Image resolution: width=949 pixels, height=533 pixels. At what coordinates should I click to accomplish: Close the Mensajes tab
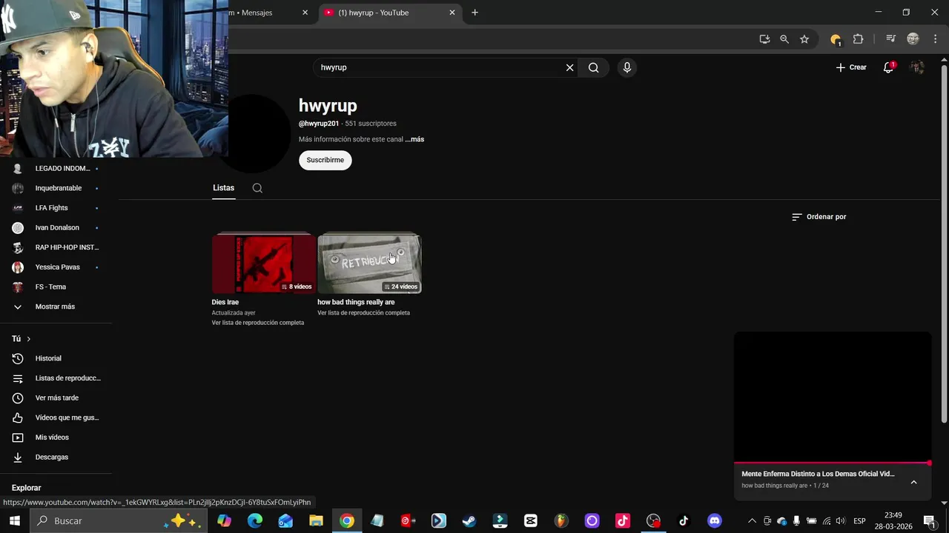click(305, 13)
